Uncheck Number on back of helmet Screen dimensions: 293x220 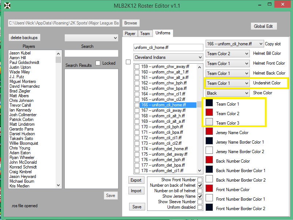(200, 185)
